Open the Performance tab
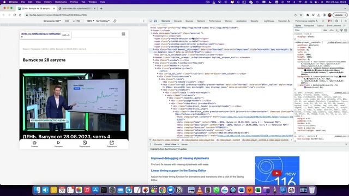 [215, 21]
